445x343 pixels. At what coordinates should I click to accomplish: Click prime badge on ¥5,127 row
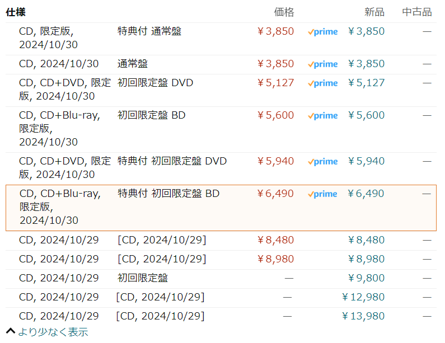pyautogui.click(x=322, y=83)
